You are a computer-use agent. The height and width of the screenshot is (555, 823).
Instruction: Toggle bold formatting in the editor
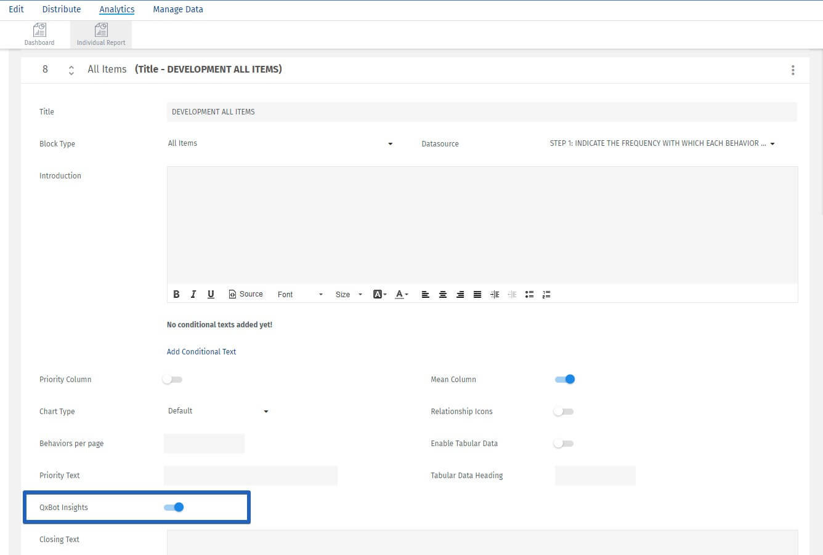click(176, 294)
